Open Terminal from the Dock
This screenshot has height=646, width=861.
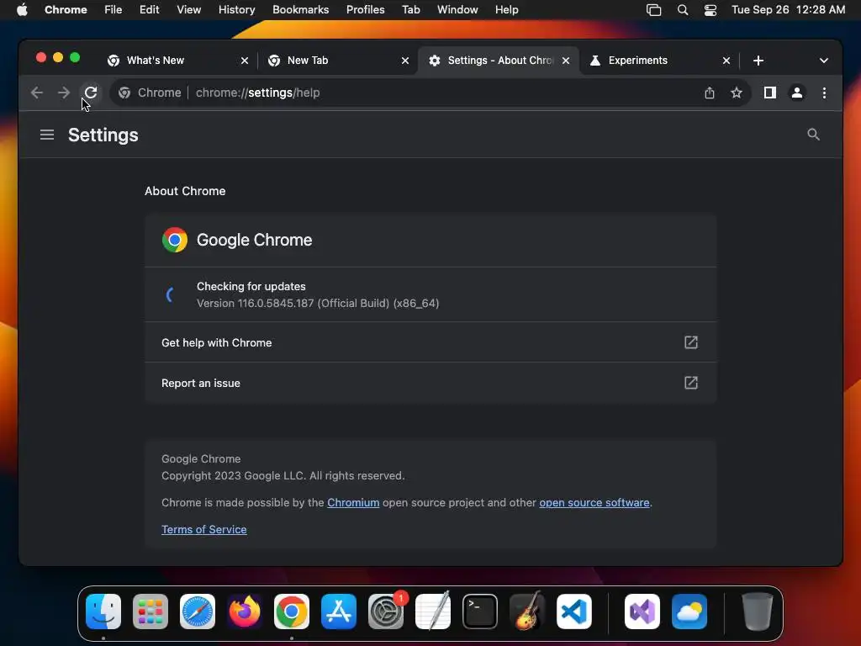tap(480, 612)
